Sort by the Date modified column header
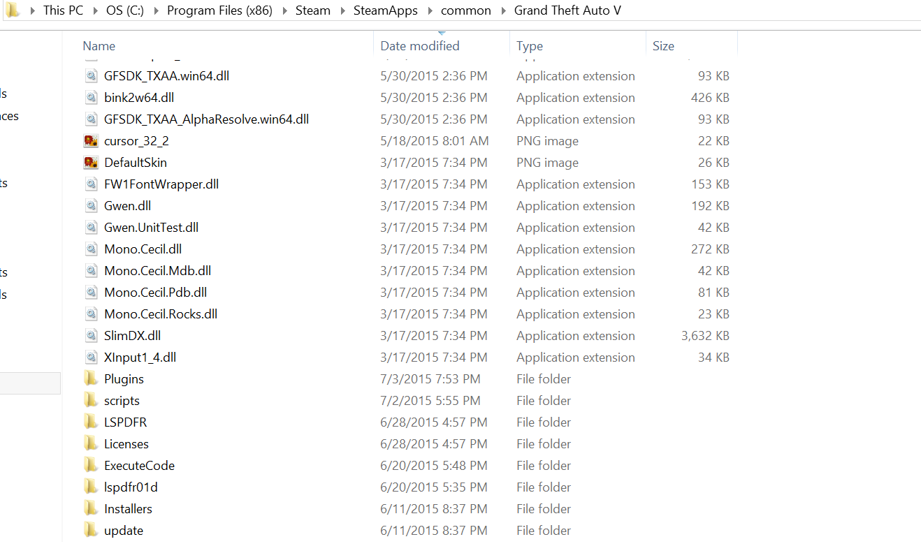This screenshot has height=560, width=921. pos(420,46)
